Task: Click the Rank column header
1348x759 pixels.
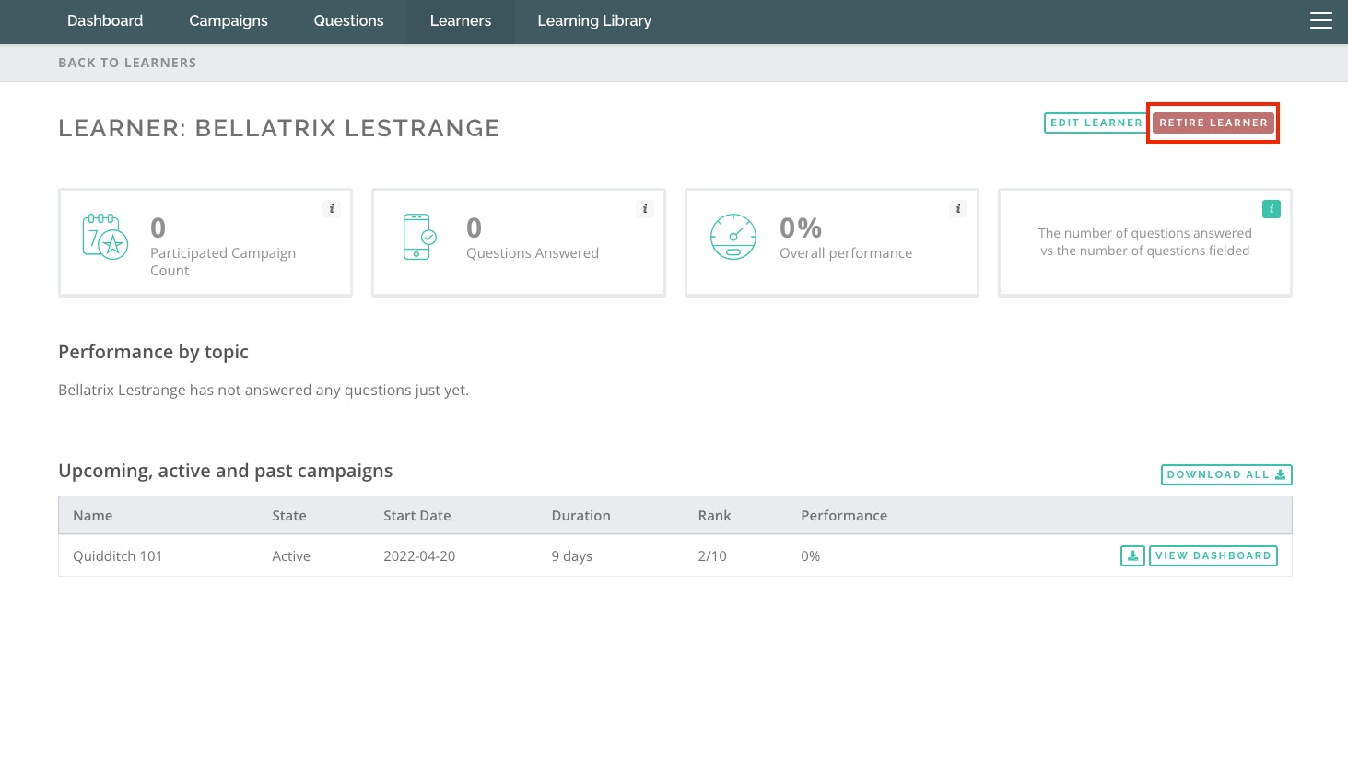Action: click(x=715, y=516)
